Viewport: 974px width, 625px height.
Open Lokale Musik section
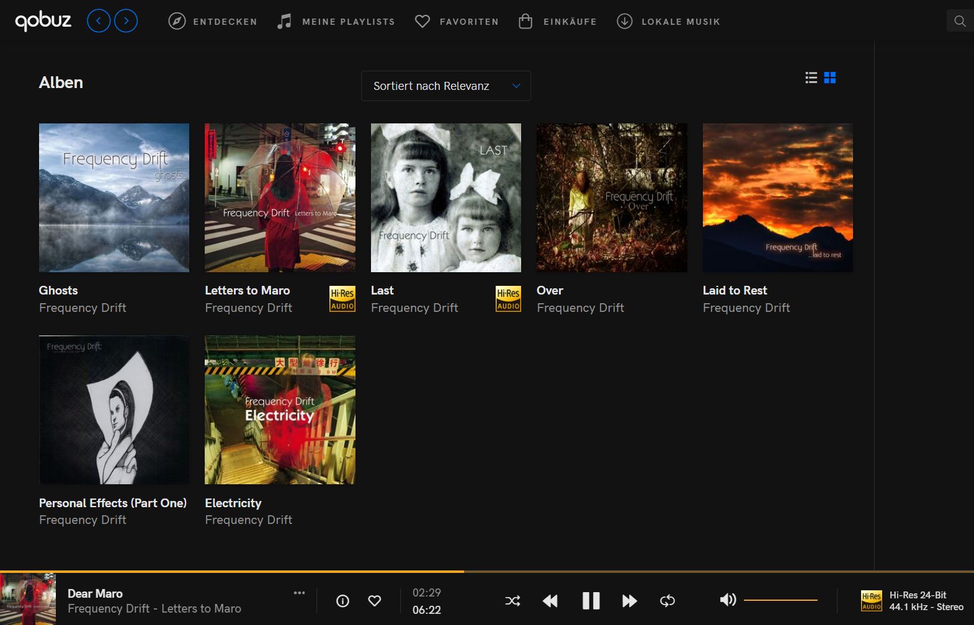click(x=681, y=22)
